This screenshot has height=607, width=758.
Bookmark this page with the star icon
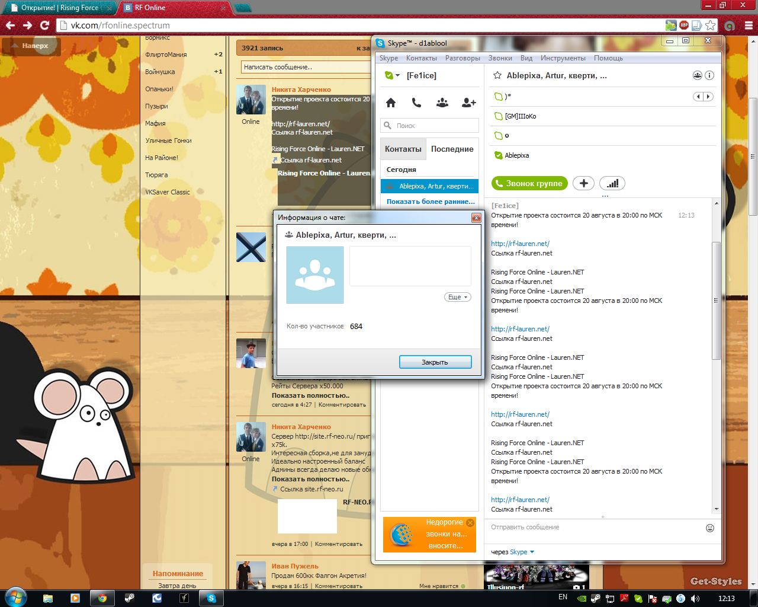(x=710, y=25)
